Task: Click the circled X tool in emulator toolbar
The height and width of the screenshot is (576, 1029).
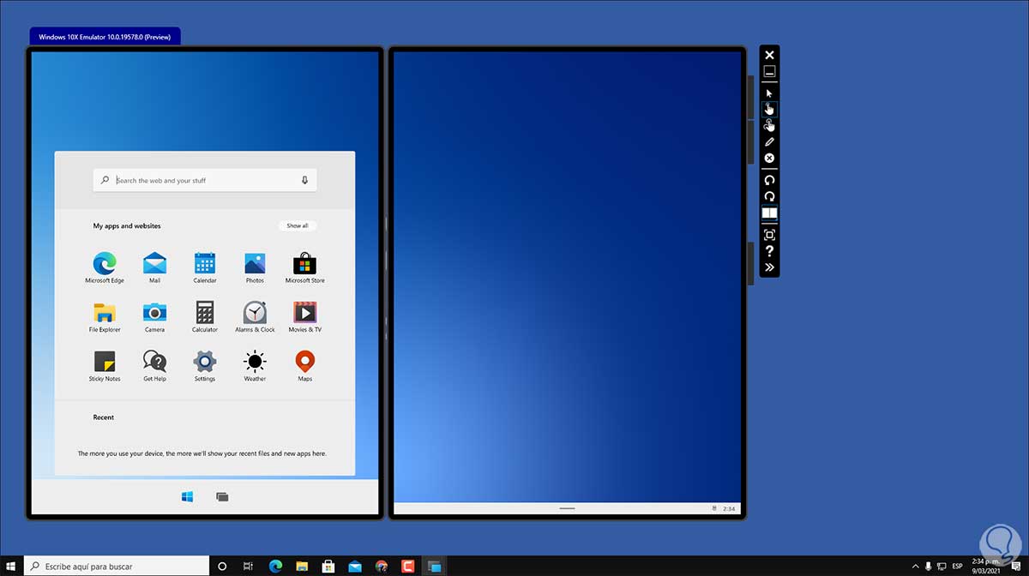Action: 769,159
